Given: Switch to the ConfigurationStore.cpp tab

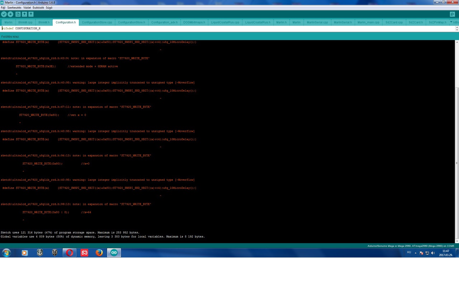Looking at the screenshot, I should 97,22.
